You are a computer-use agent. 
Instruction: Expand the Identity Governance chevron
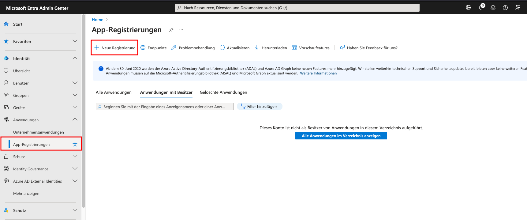(75, 169)
